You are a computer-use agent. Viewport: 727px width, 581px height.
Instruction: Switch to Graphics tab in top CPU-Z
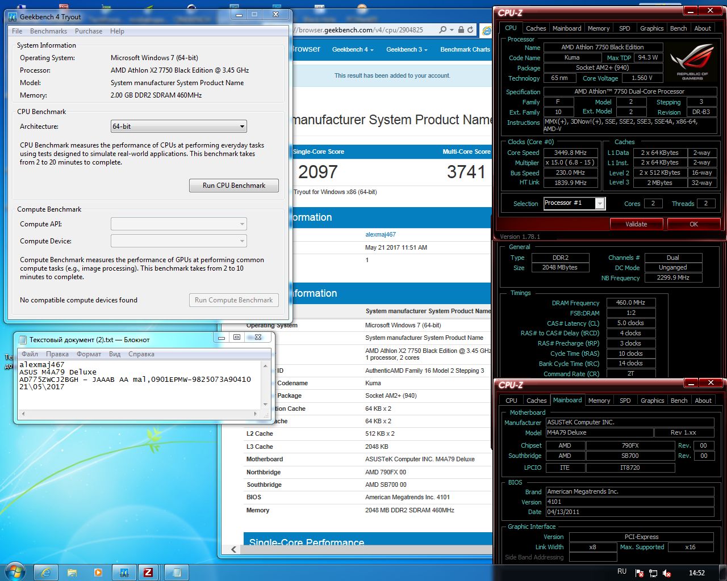click(x=651, y=28)
